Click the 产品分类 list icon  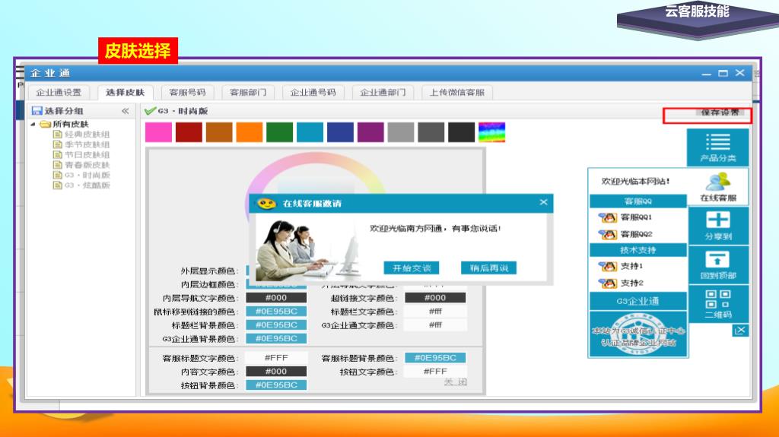coord(718,142)
